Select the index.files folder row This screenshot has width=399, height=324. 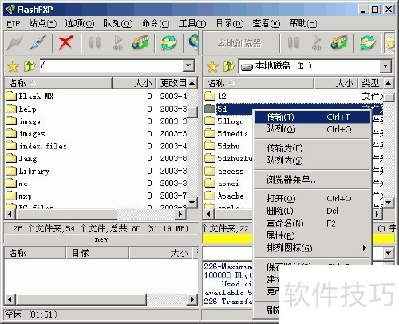pos(96,146)
